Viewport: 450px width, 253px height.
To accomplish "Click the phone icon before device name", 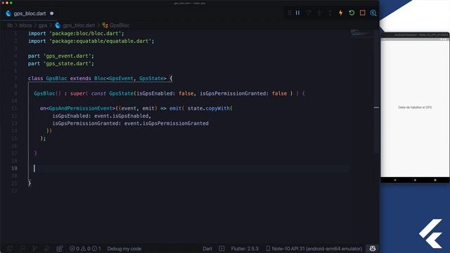I will (268, 249).
